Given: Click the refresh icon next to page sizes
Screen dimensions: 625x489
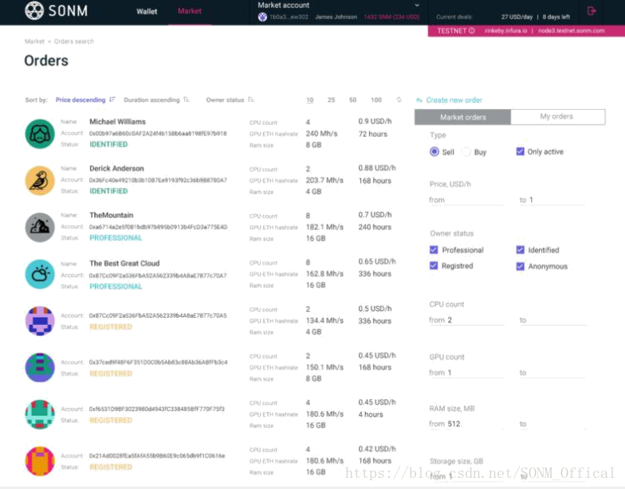Looking at the screenshot, I should [399, 100].
